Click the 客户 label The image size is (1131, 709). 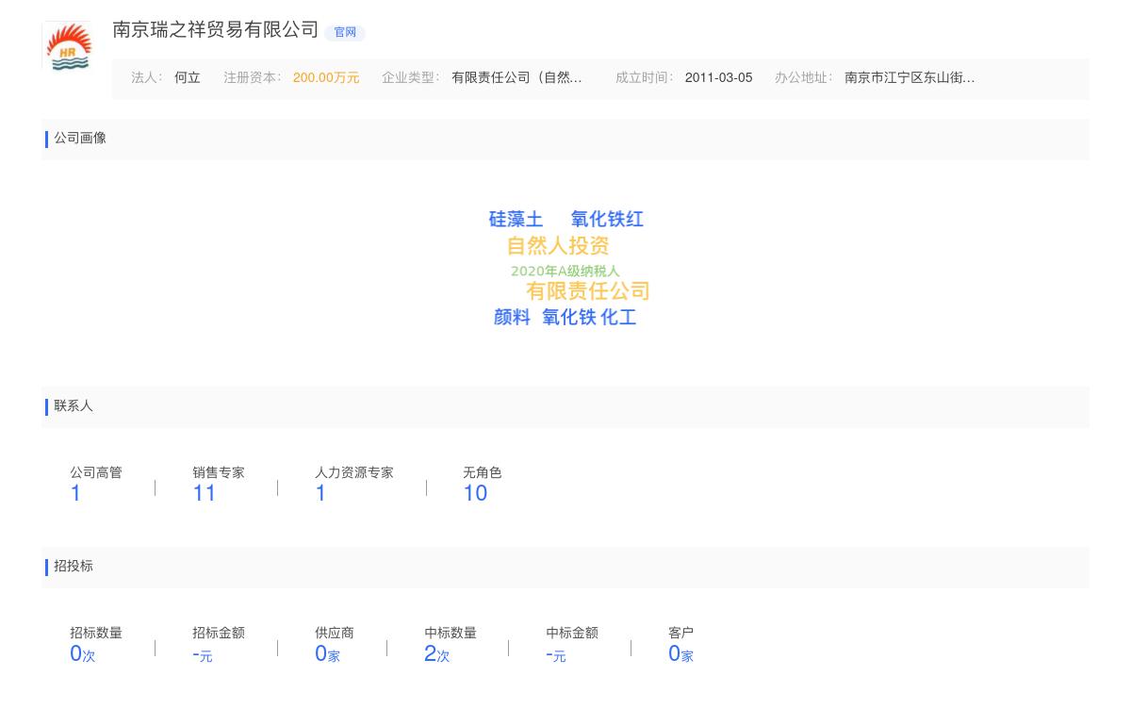(x=680, y=634)
